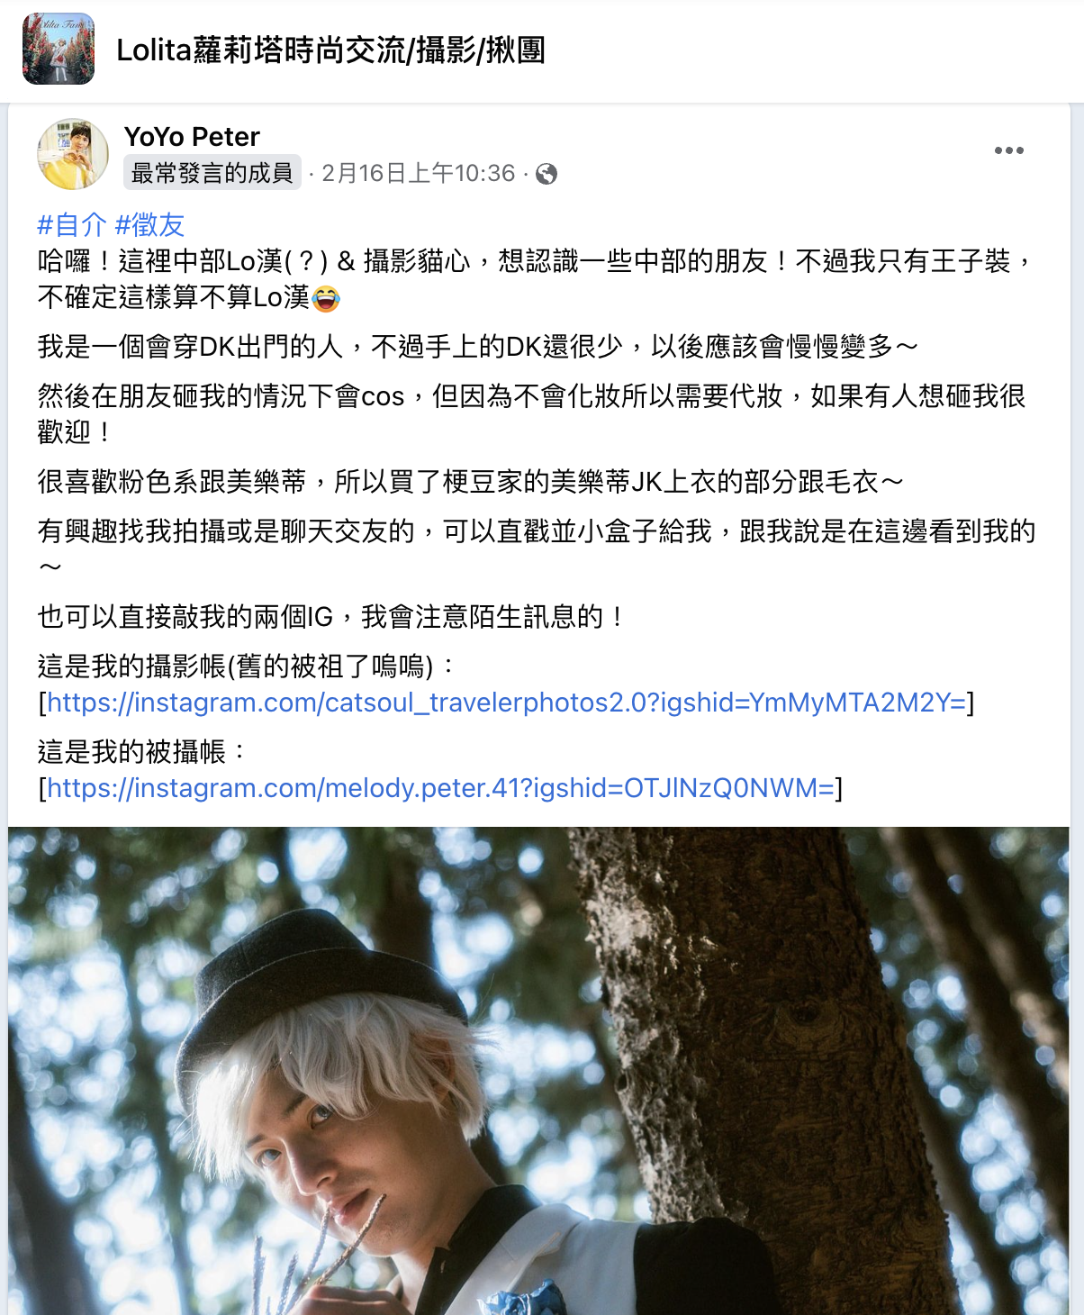This screenshot has width=1084, height=1315.
Task: View YoYo Peter's round profile picture
Action: [73, 153]
